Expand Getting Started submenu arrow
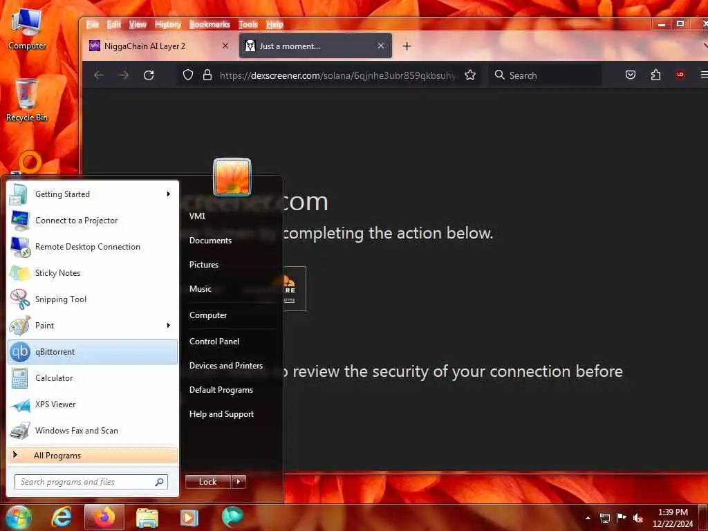The width and height of the screenshot is (708, 531). pos(169,194)
